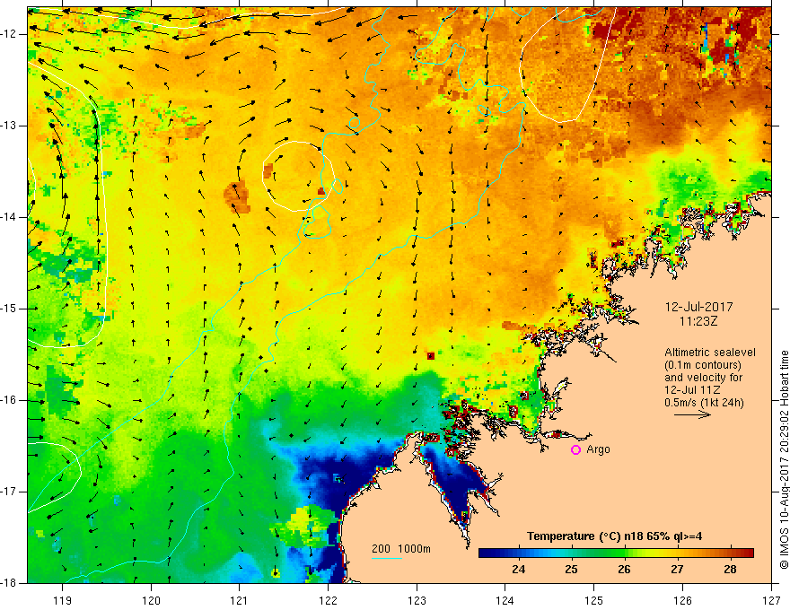Click the cyan isobath legend line
Screen dimensions: 790x610
(x=386, y=558)
